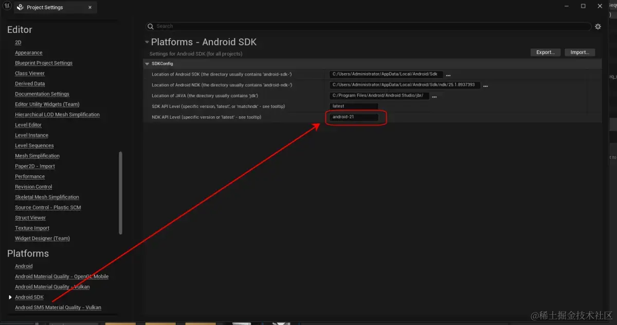Screen dimensions: 617x325
Task: Open Paper2D - Import settings
Action: (35, 166)
